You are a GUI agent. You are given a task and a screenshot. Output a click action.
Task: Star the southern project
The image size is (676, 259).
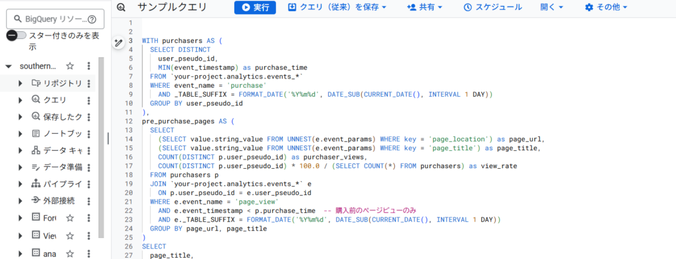(70, 67)
